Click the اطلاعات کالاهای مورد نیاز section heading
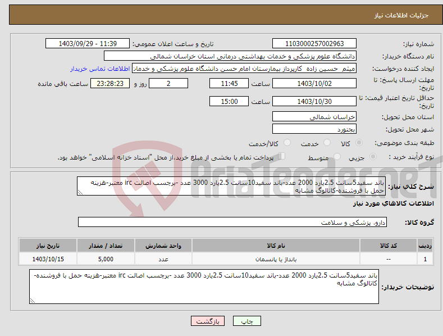This screenshot has height=336, width=443. 393,203
